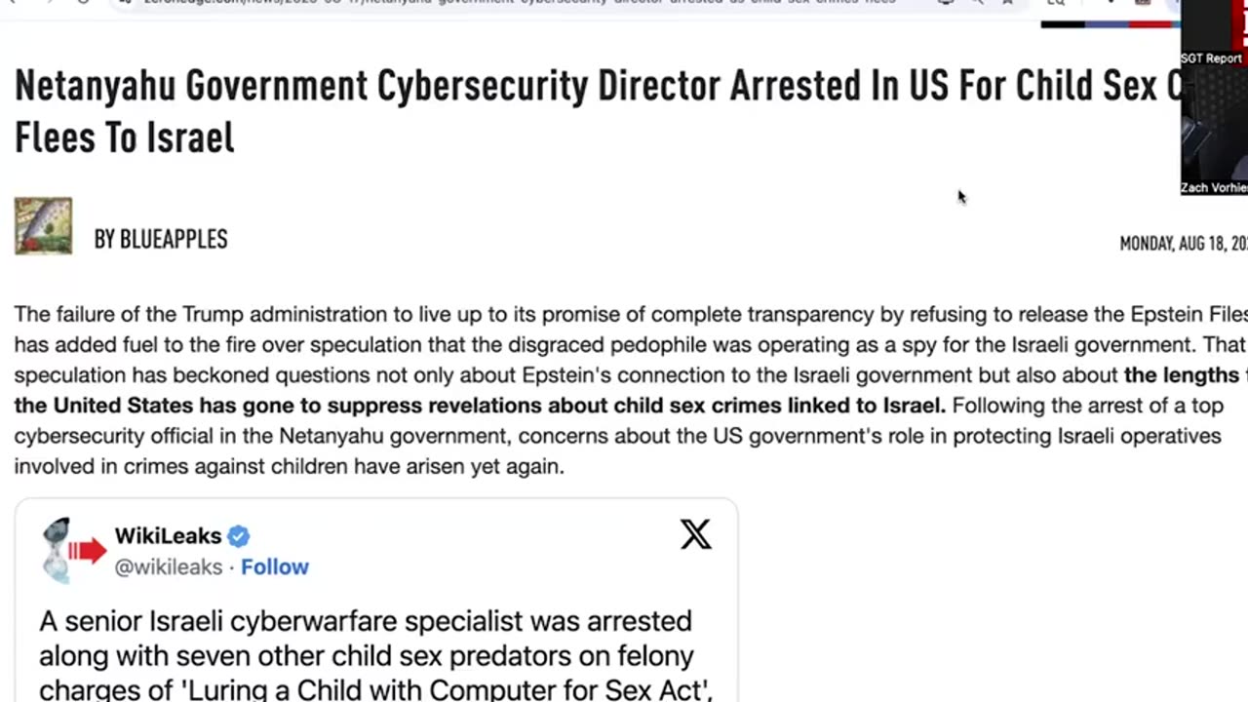This screenshot has width=1248, height=702.
Task: Click the Monday, Aug 18 publication date
Action: [x=1183, y=244]
